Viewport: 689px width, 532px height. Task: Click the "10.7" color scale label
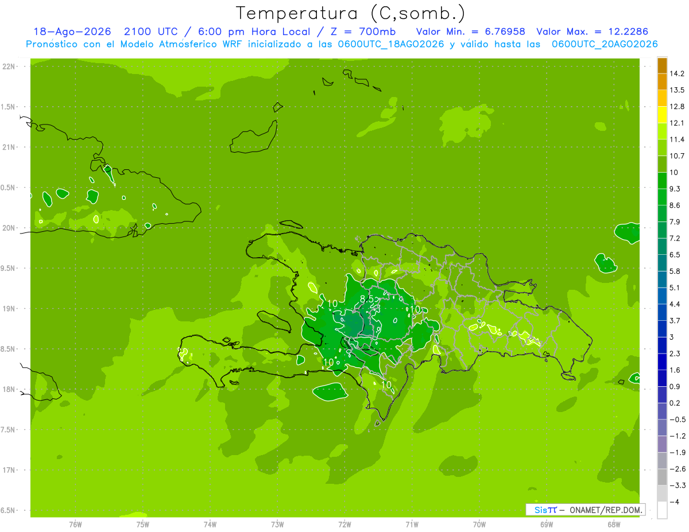coord(678,156)
